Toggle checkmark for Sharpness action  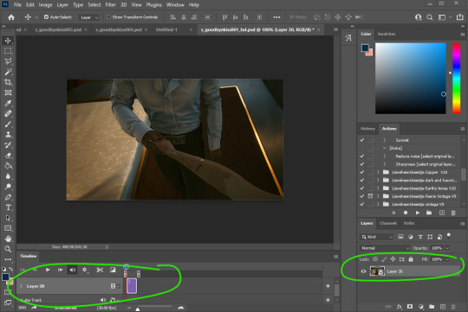(362, 164)
